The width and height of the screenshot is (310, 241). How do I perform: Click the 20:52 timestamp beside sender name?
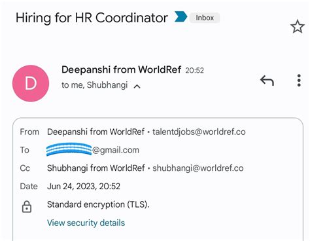194,70
